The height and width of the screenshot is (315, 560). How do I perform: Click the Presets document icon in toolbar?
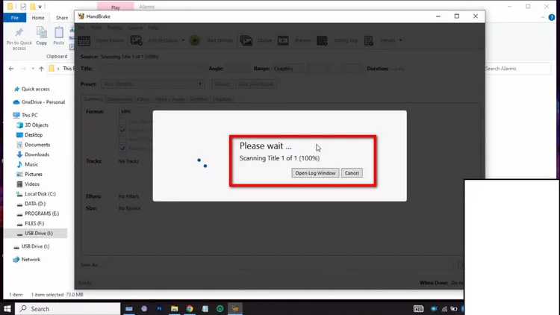[369, 40]
